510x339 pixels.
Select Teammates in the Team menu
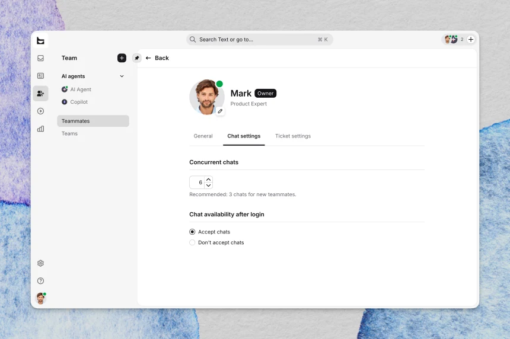pos(93,121)
